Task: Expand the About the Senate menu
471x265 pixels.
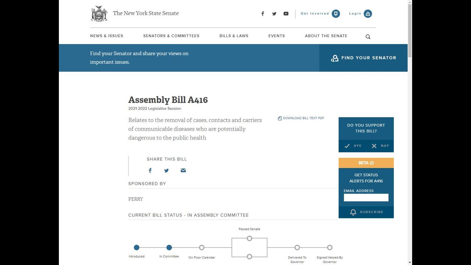Action: pyautogui.click(x=326, y=36)
